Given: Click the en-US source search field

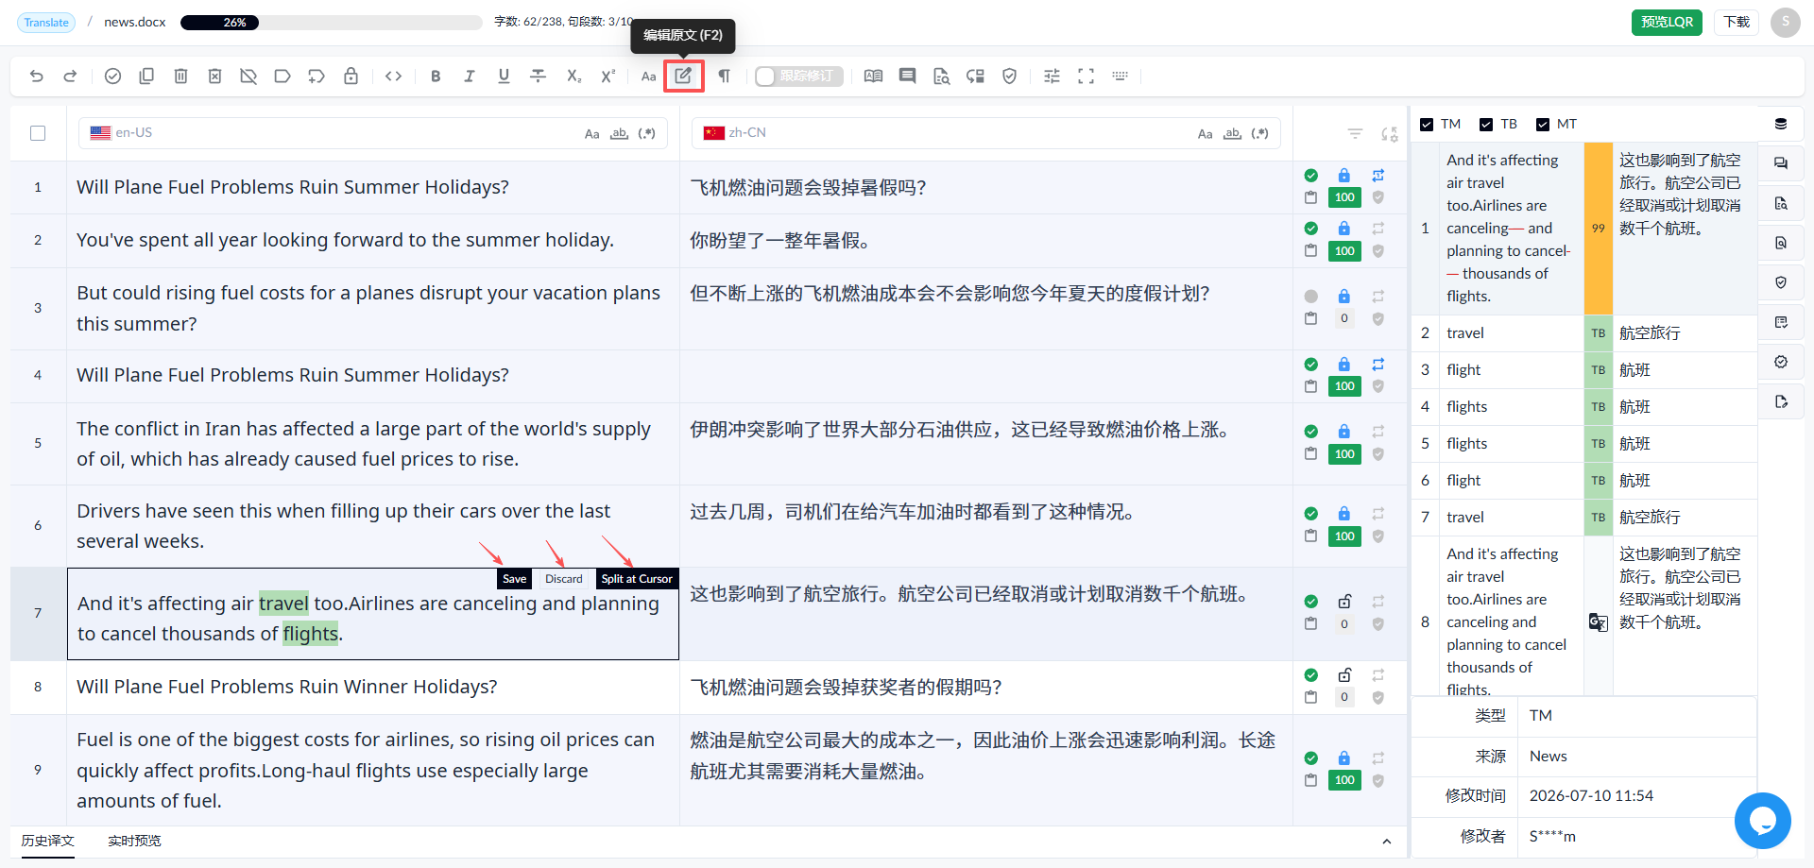Looking at the screenshot, I should pos(373,133).
